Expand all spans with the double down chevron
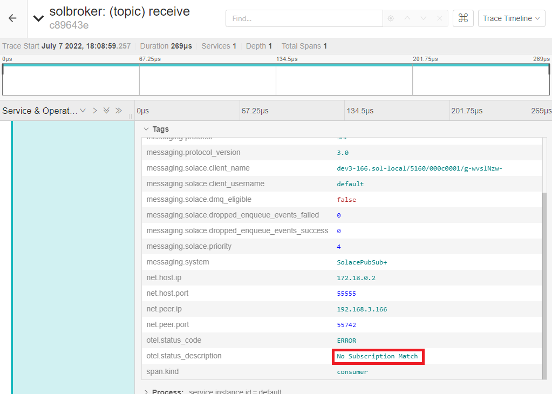This screenshot has height=394, width=552. [x=106, y=111]
